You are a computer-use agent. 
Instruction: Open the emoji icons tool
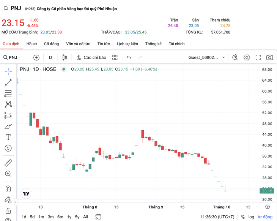8,148
